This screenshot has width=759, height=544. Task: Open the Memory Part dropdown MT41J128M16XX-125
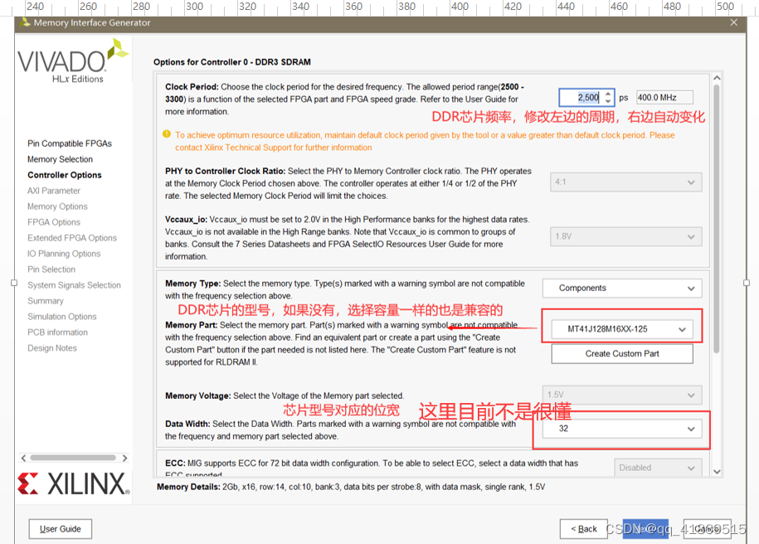coord(621,328)
